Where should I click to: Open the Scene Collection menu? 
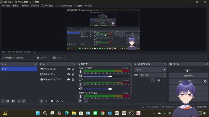click(64, 6)
